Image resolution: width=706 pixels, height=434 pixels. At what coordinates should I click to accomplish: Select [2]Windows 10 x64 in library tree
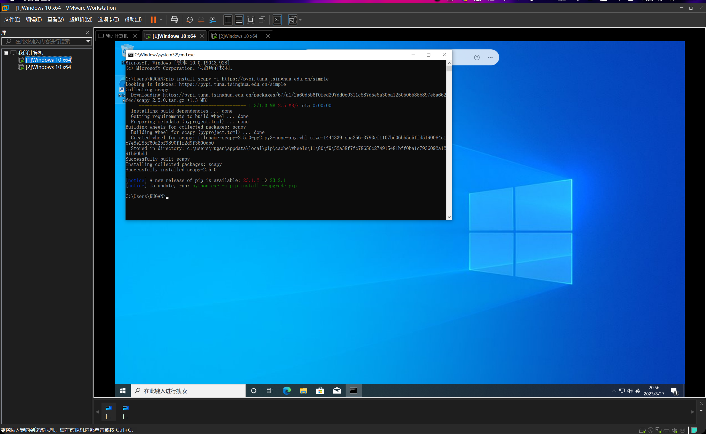(x=48, y=67)
